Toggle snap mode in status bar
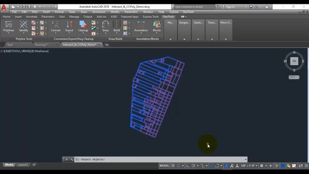The image size is (309, 174). (179, 166)
